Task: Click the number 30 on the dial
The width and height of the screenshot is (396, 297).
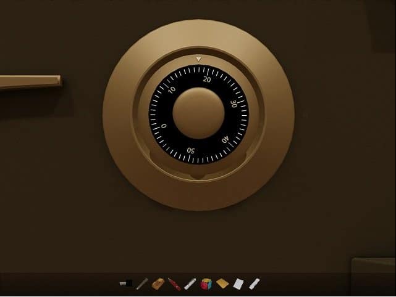Action: point(234,104)
